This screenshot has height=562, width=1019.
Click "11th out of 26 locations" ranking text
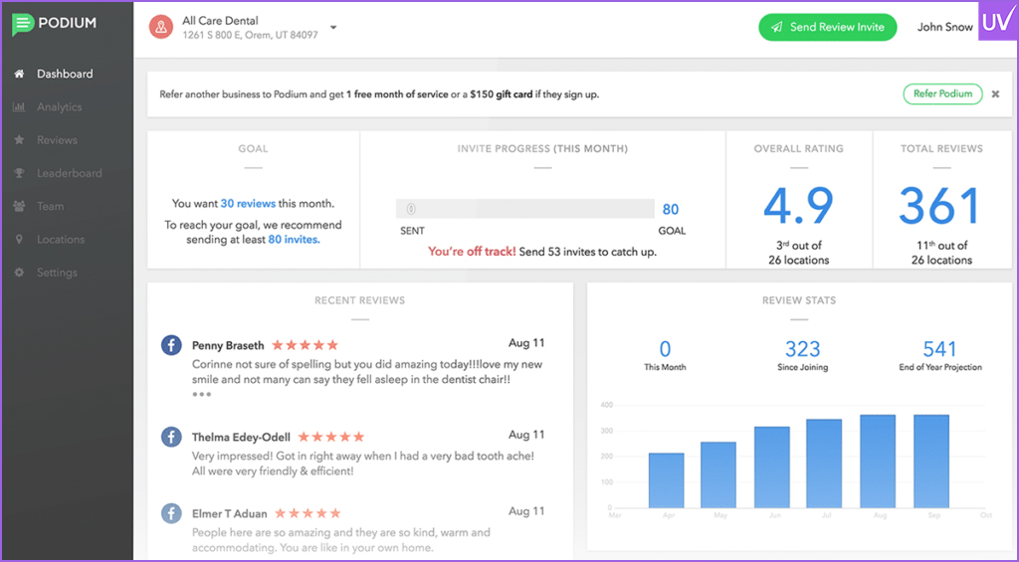click(941, 253)
